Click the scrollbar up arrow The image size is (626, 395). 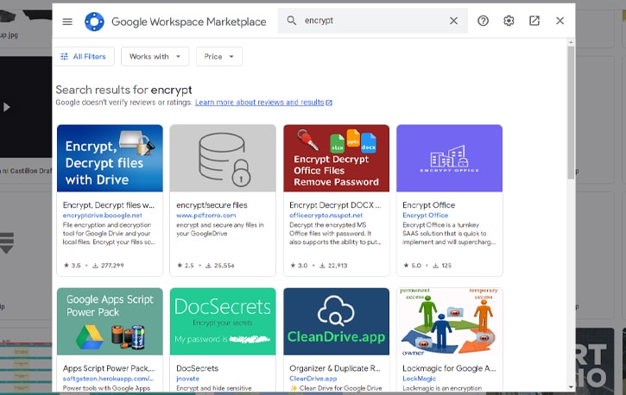pos(571,42)
